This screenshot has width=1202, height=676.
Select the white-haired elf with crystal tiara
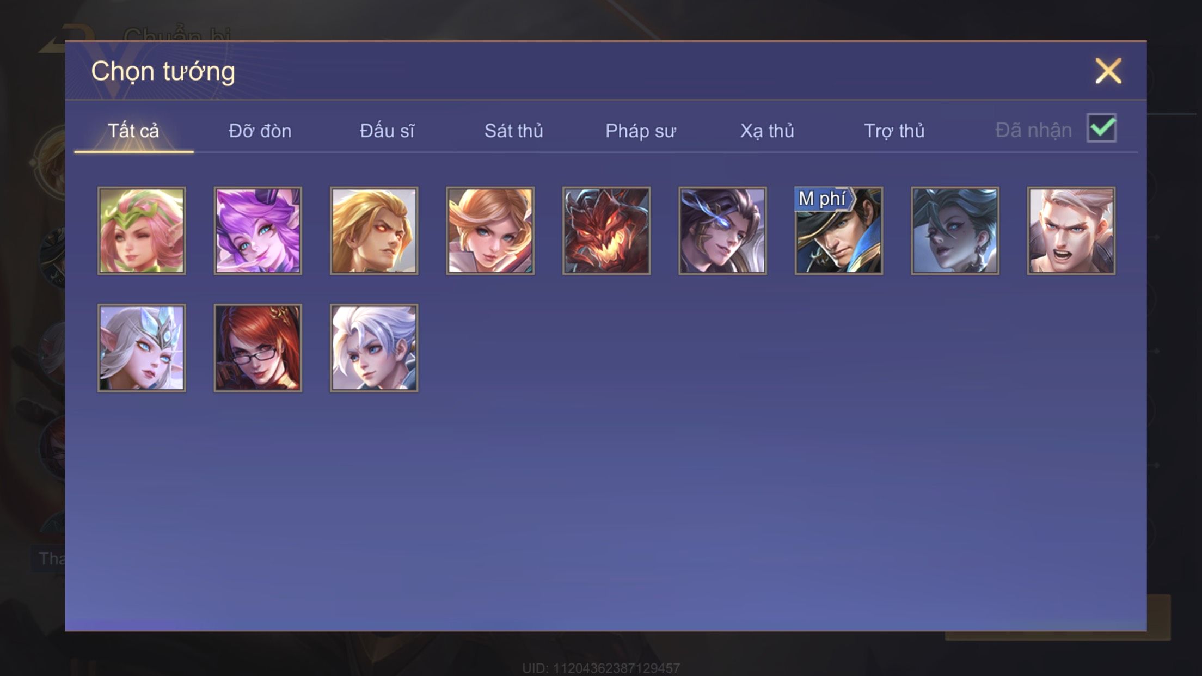142,348
